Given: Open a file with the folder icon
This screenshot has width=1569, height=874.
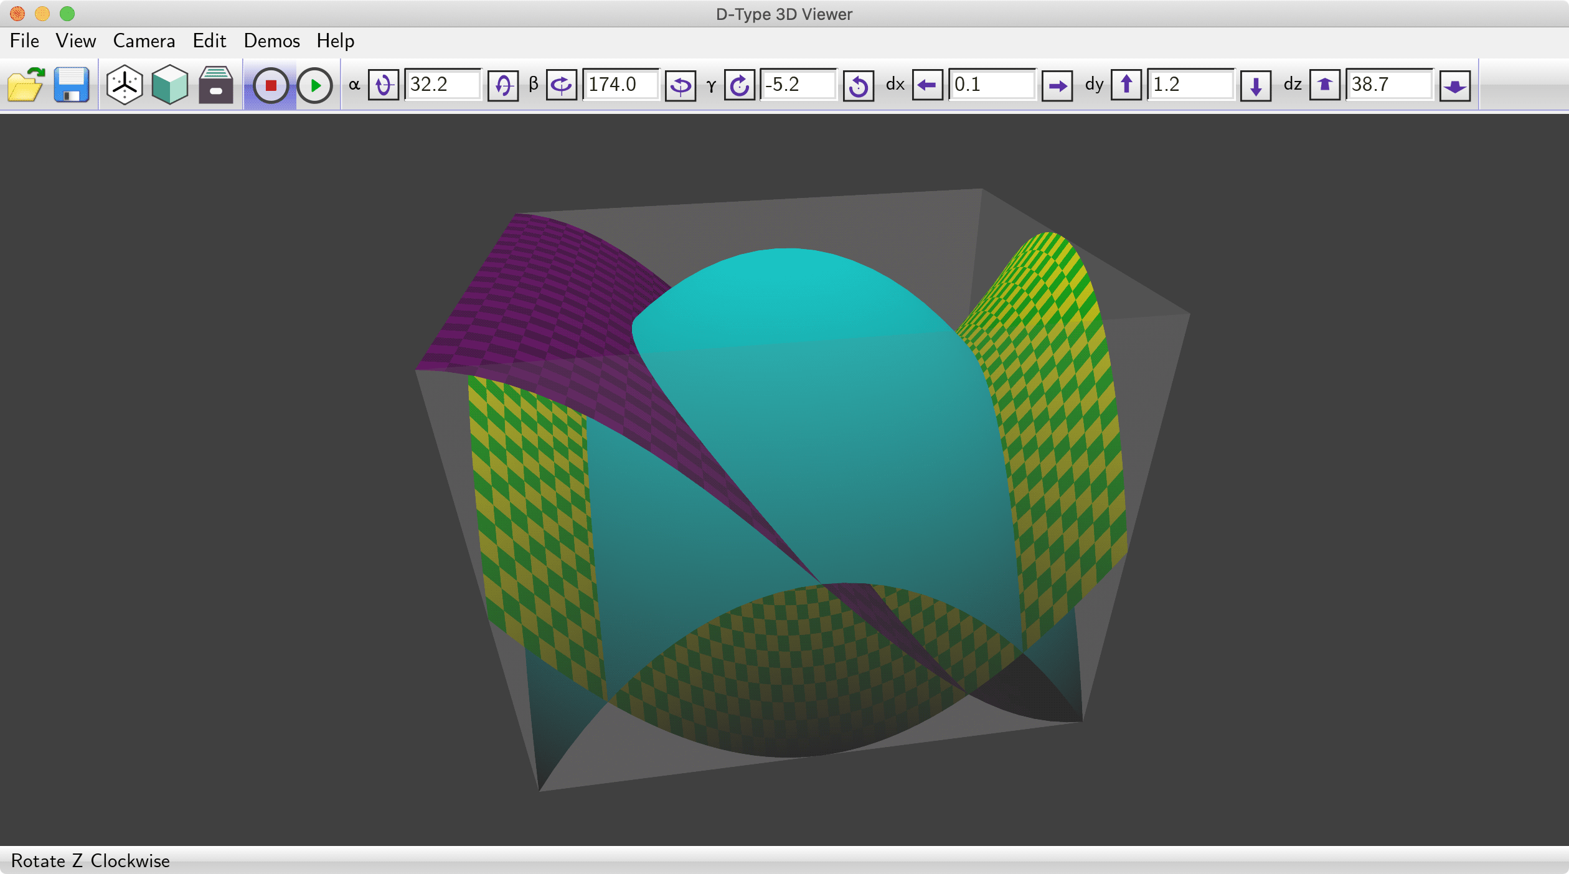Looking at the screenshot, I should click(26, 85).
